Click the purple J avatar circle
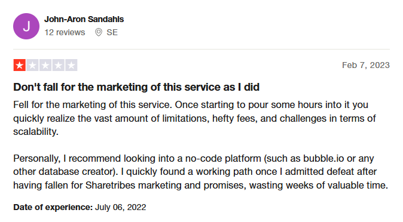The width and height of the screenshot is (403, 222). [26, 26]
